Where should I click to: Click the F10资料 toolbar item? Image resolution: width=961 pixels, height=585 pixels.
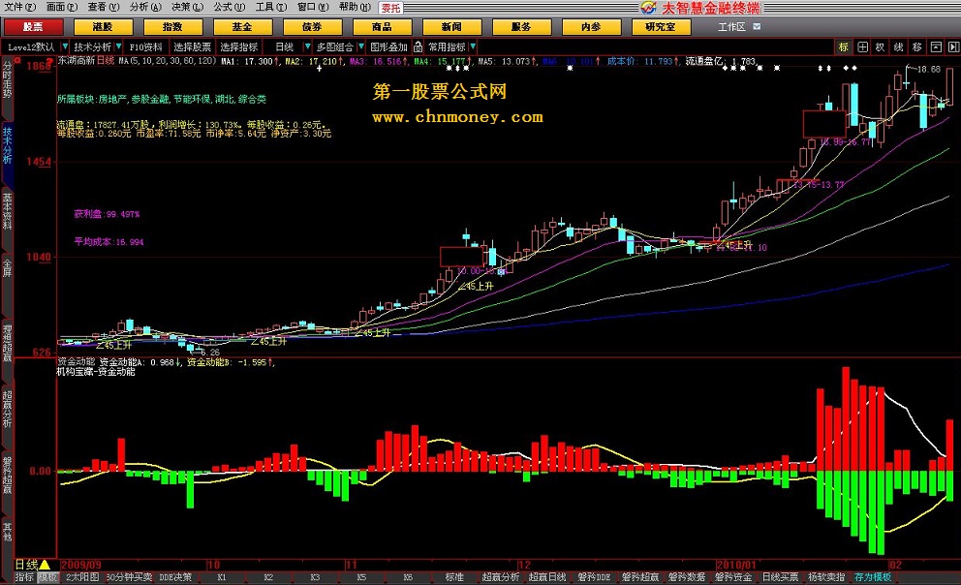(146, 46)
